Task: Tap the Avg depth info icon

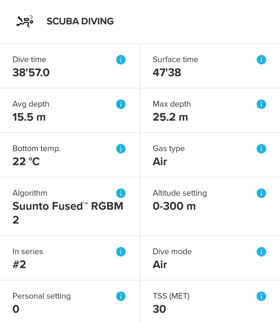Action: coord(121,104)
